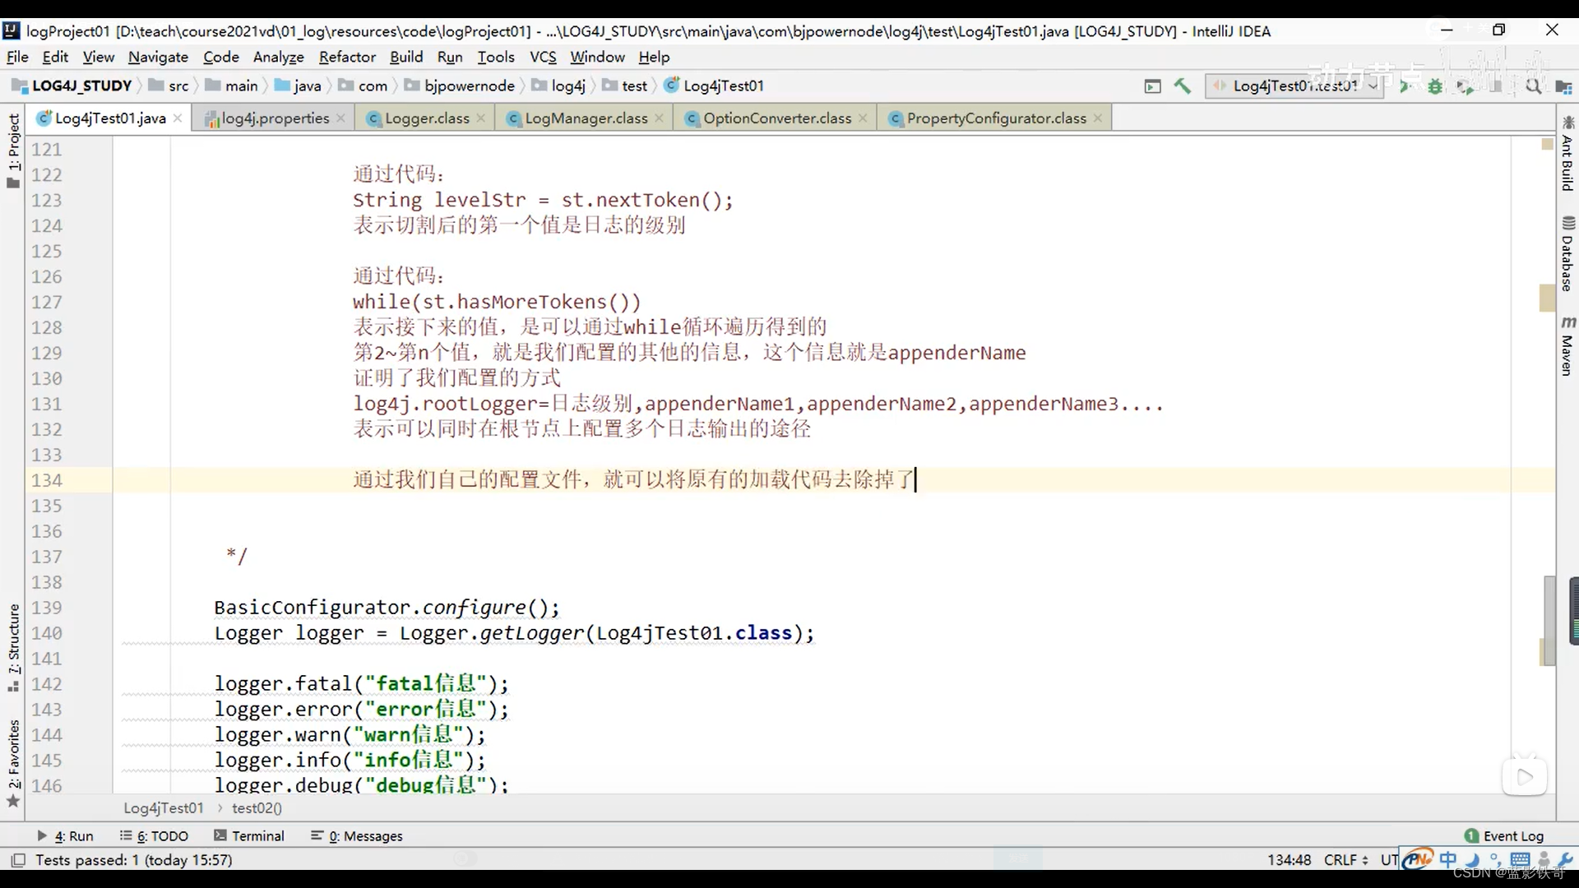Click the test02() breadcrumb below the editor

point(257,808)
